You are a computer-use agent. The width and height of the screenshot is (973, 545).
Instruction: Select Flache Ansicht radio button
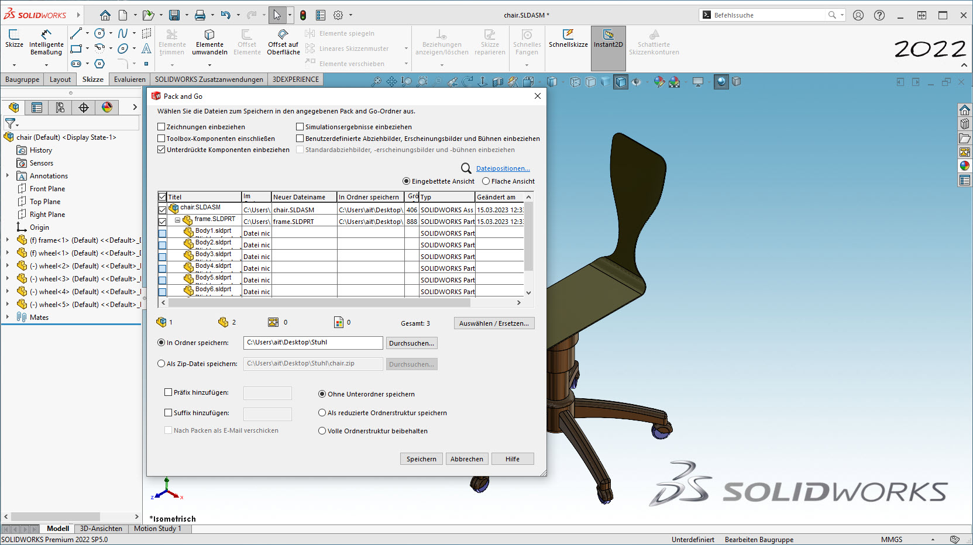pyautogui.click(x=486, y=181)
